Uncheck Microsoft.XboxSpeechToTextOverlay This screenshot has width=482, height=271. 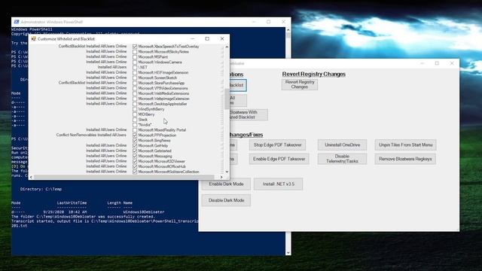tap(135, 47)
